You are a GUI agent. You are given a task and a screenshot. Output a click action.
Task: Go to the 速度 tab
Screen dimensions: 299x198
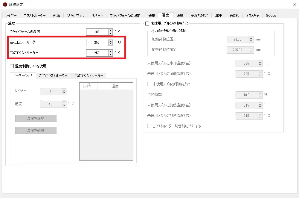click(180, 16)
